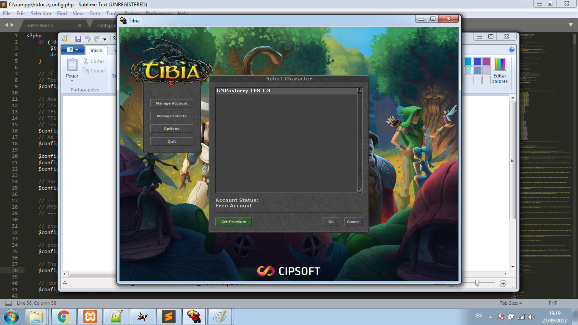The height and width of the screenshot is (325, 578).
Task: Click Copiar in Paint ribbon
Action: [x=94, y=71]
